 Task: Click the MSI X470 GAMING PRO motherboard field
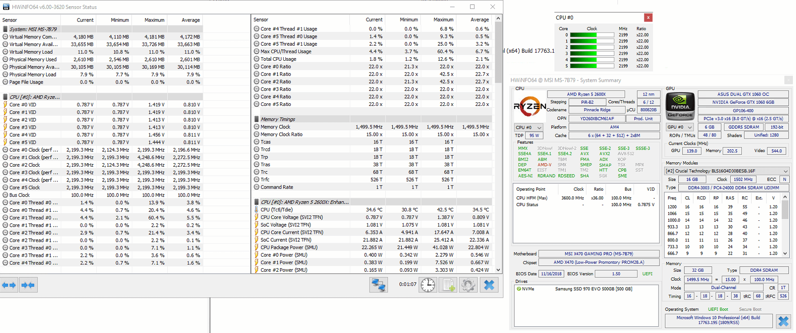(x=599, y=254)
